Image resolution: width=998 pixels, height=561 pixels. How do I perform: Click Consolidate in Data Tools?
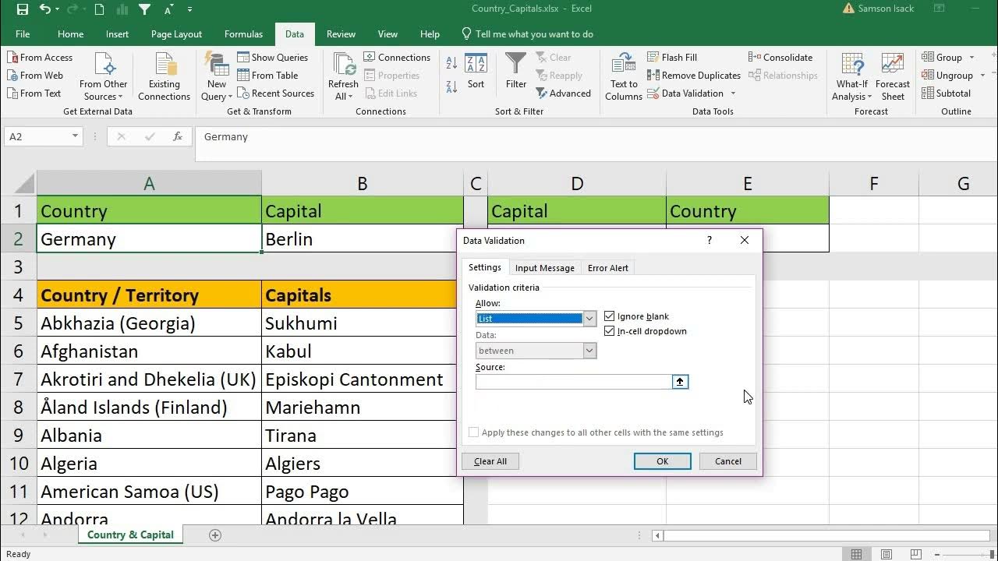click(x=780, y=58)
